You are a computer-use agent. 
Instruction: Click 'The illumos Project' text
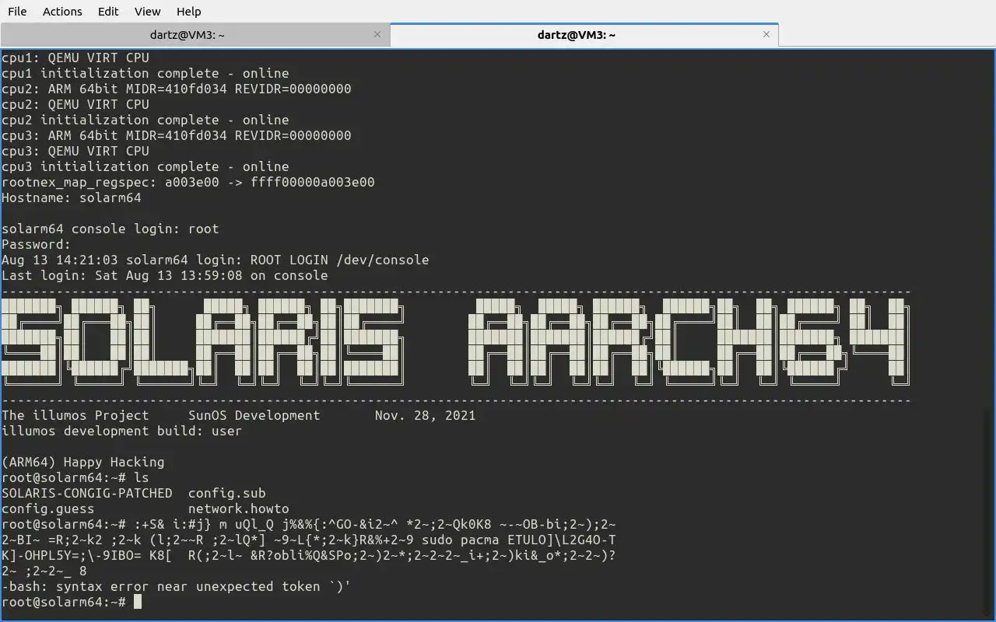point(75,415)
